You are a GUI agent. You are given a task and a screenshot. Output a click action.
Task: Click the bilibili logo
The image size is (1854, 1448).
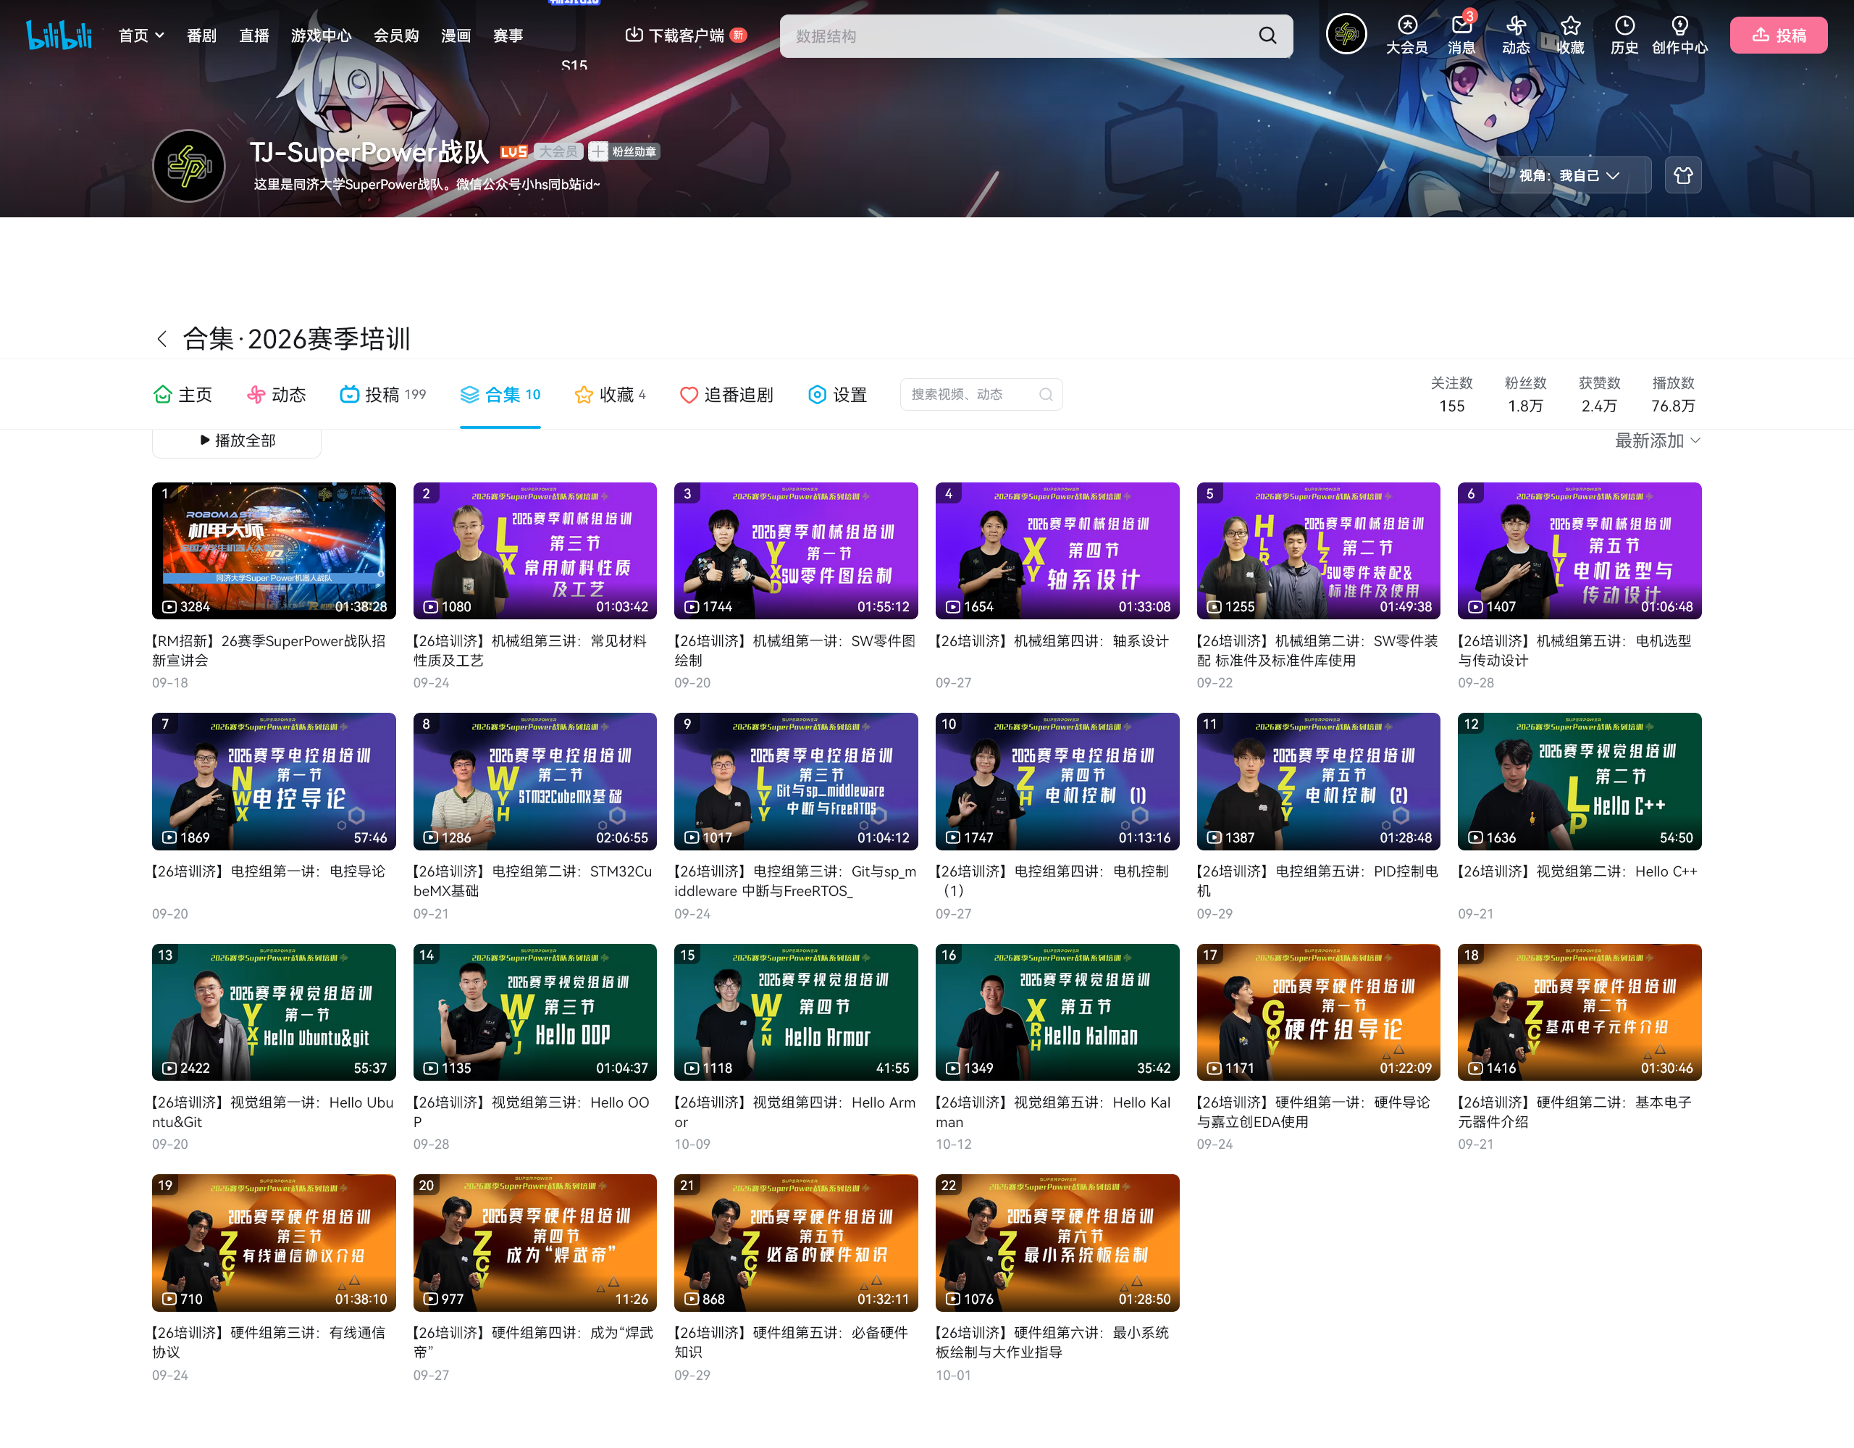59,35
